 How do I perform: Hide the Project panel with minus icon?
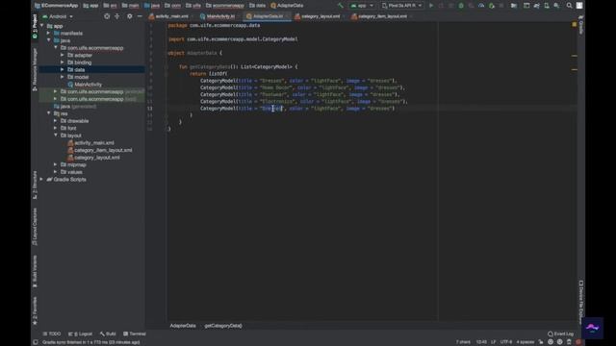pyautogui.click(x=140, y=16)
